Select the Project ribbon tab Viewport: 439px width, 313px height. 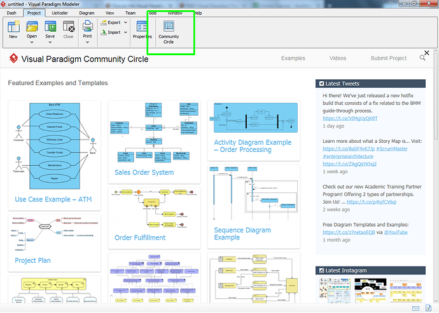[x=34, y=13]
